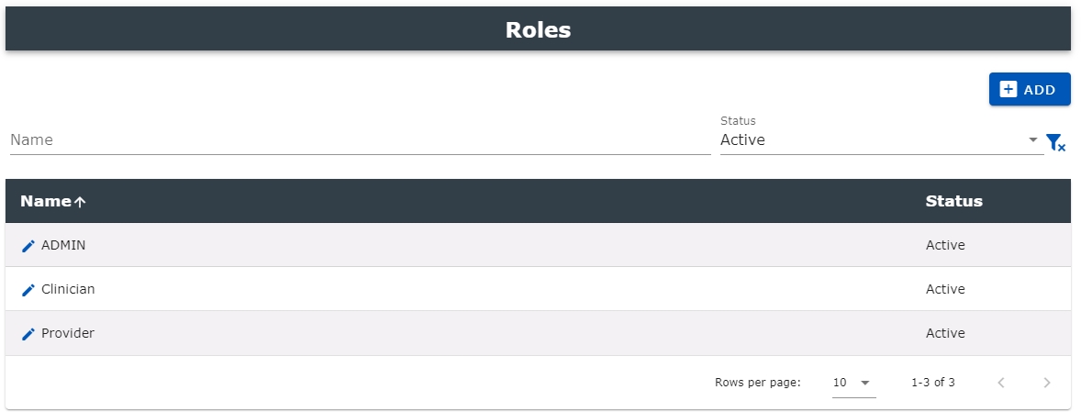Screen dimensions: 1081x412
Task: Click the Roles title bar
Action: pyautogui.click(x=538, y=29)
